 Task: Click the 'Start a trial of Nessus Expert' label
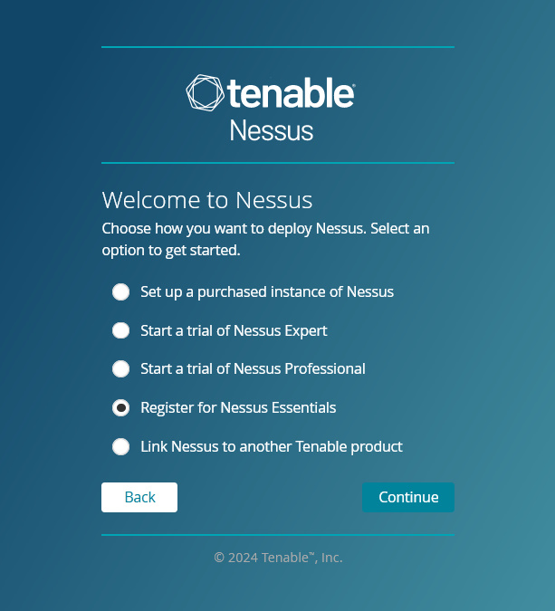pos(234,330)
